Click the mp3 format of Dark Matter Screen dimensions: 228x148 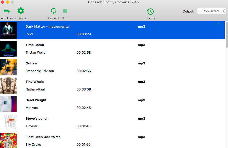point(141,27)
